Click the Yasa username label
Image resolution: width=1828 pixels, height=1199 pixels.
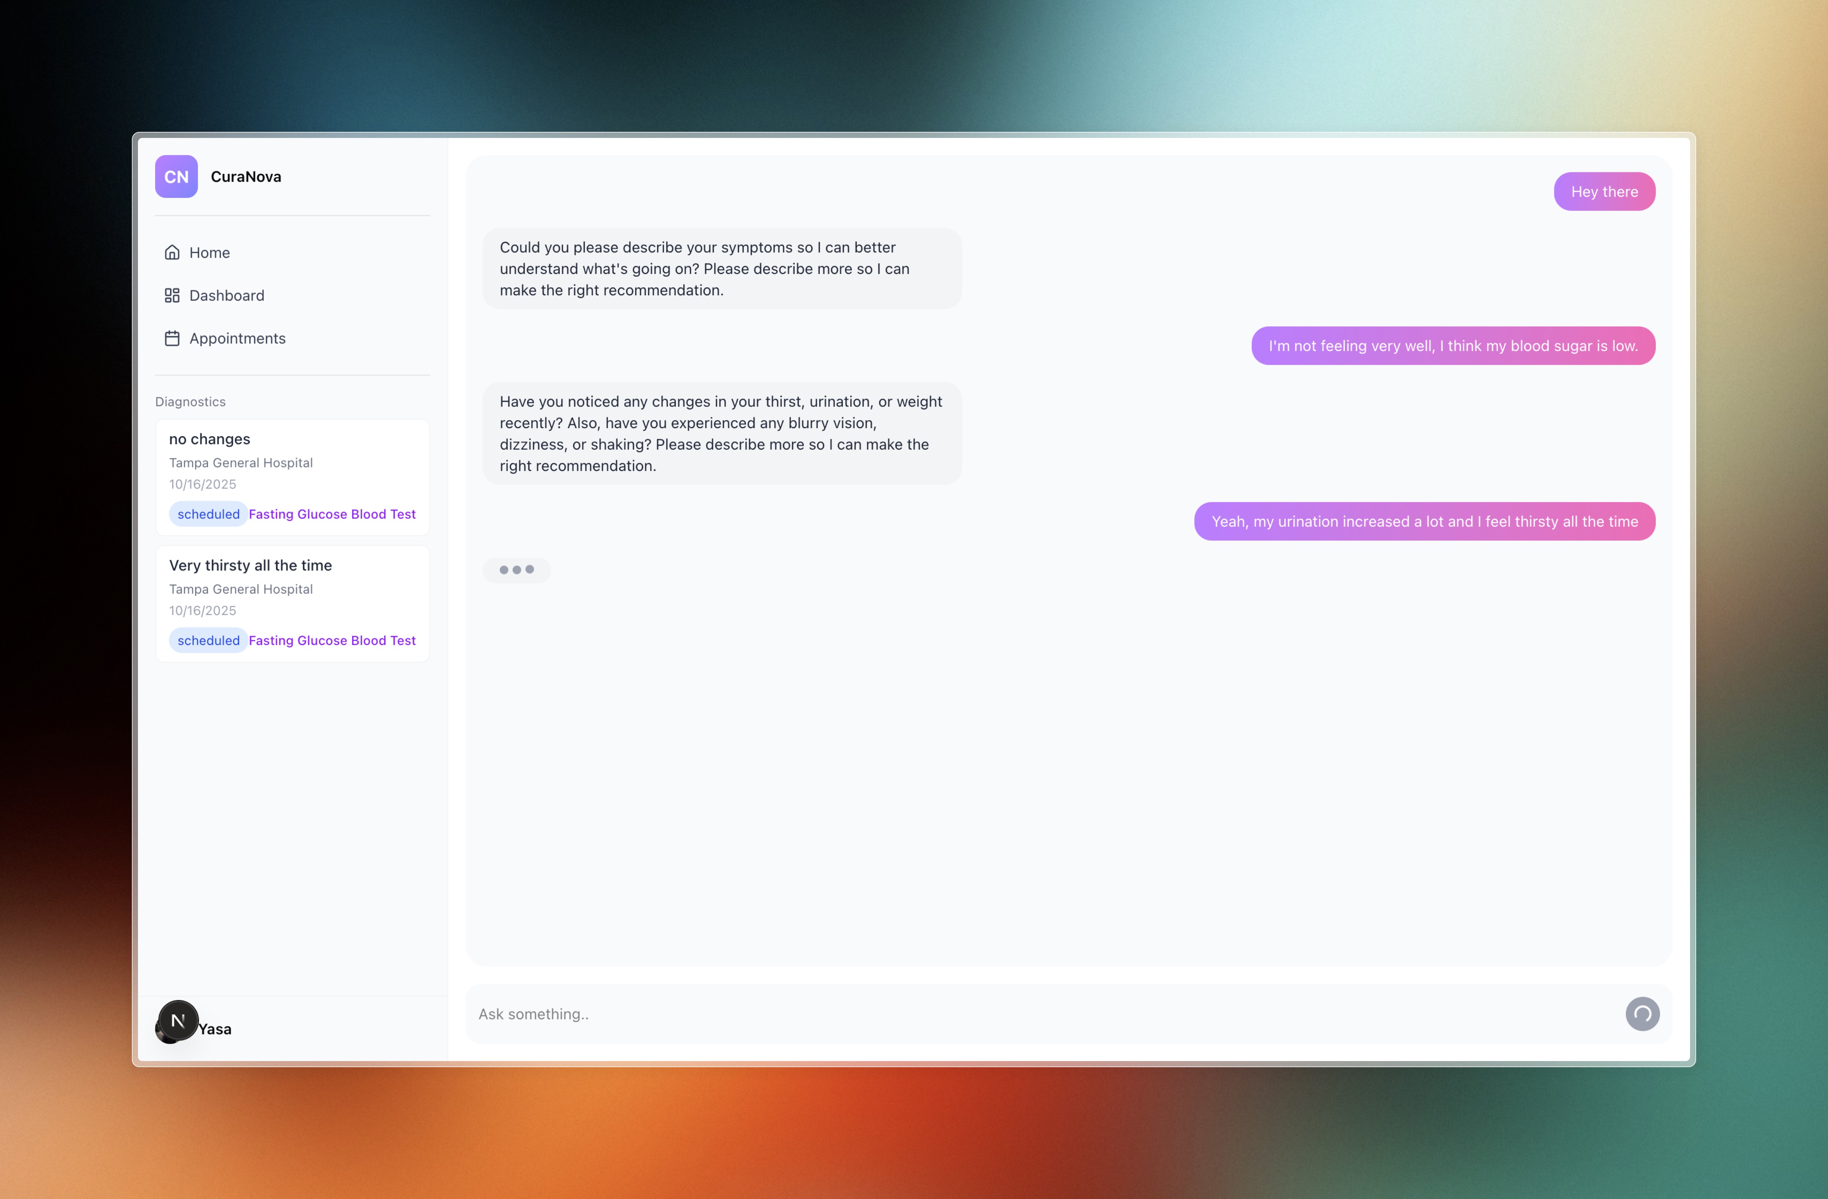point(215,1029)
